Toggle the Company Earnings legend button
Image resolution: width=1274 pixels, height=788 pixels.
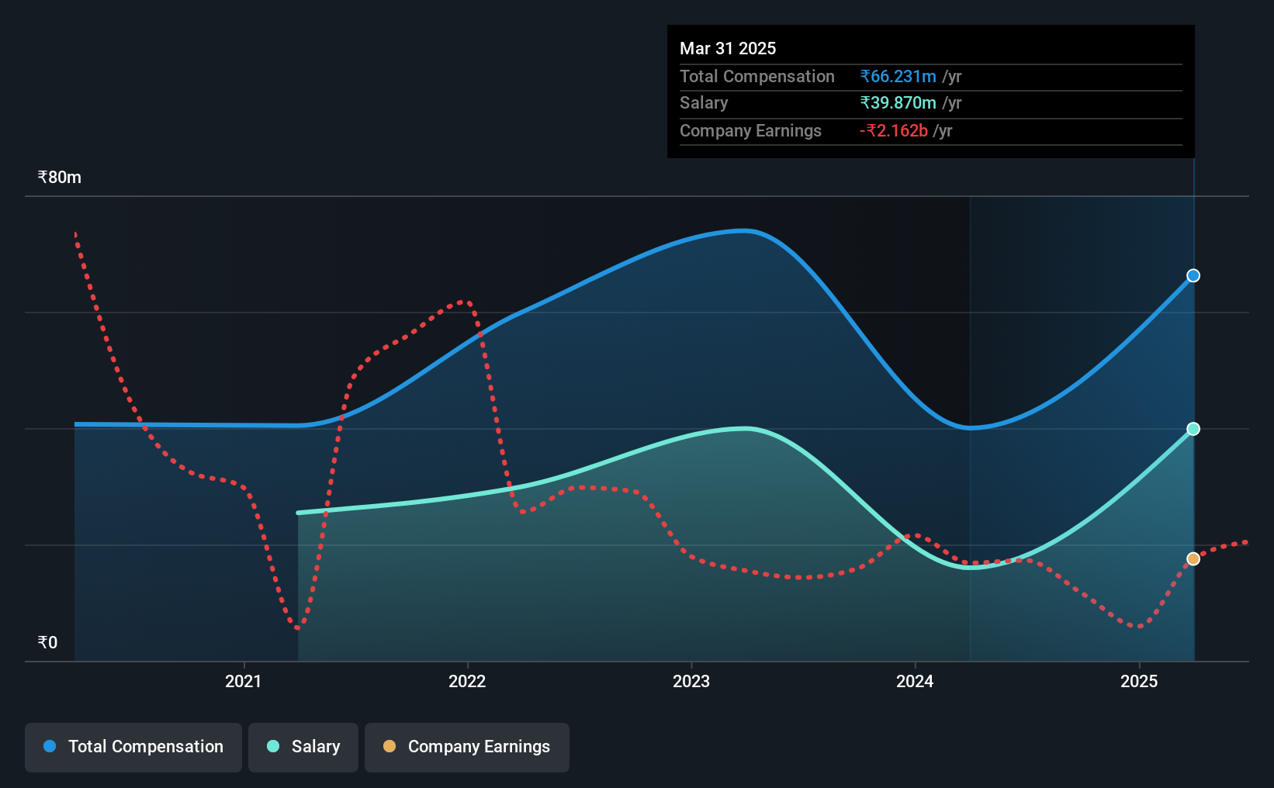coord(467,747)
